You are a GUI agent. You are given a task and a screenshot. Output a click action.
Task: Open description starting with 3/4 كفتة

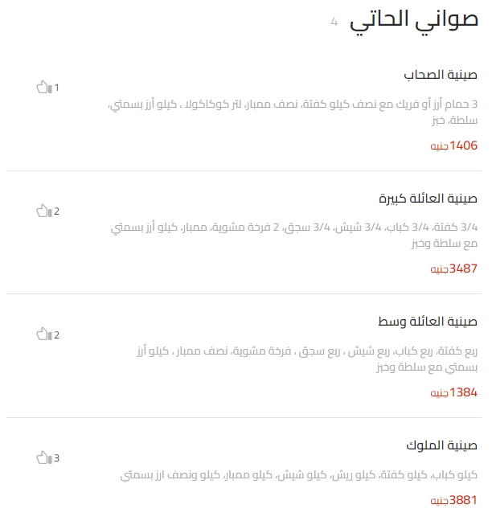(294, 235)
